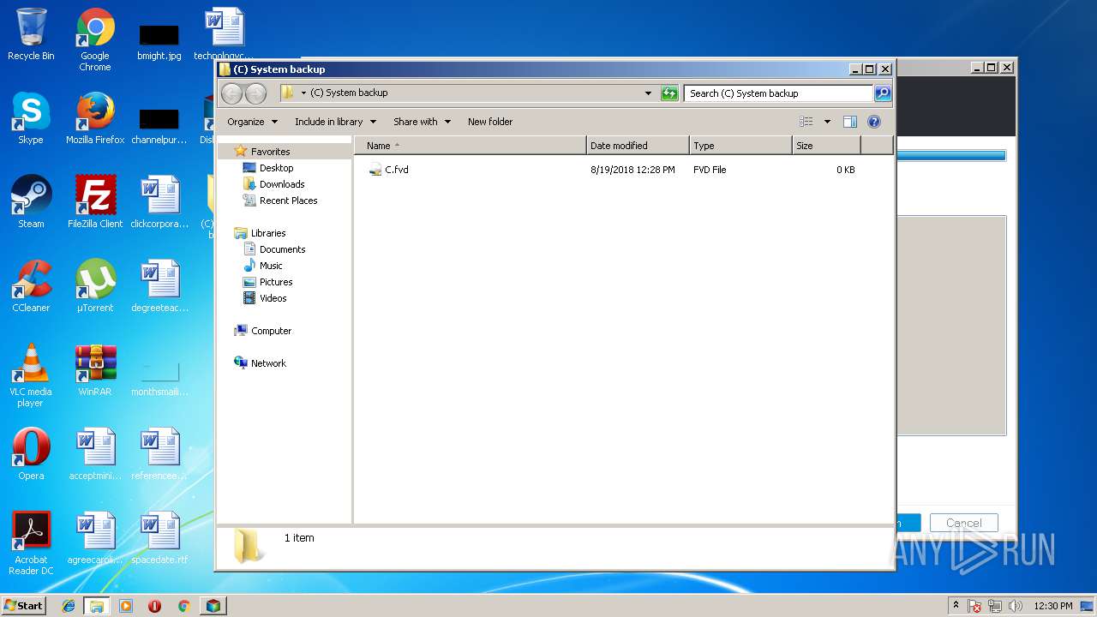This screenshot has height=617, width=1097.
Task: Open the Organize dropdown menu
Action: coord(253,122)
